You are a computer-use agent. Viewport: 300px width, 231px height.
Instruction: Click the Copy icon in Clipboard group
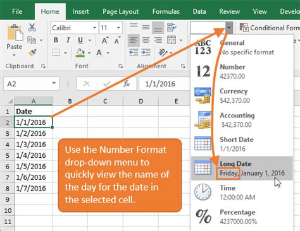(32, 40)
